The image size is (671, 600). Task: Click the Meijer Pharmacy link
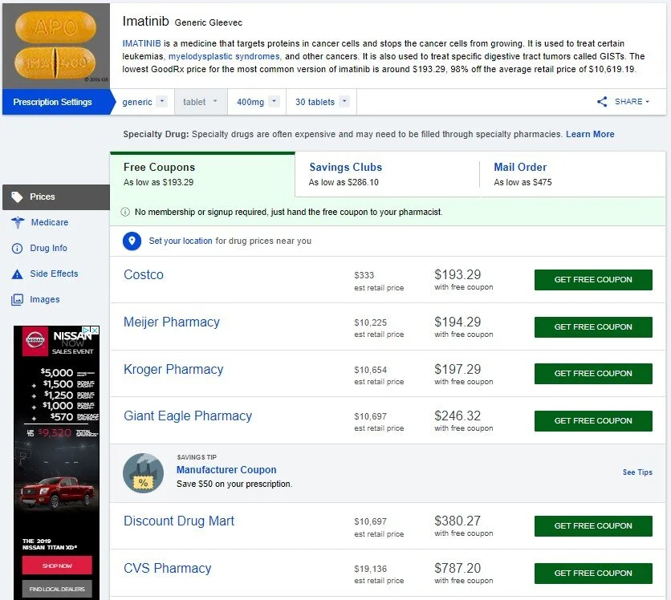click(x=171, y=322)
